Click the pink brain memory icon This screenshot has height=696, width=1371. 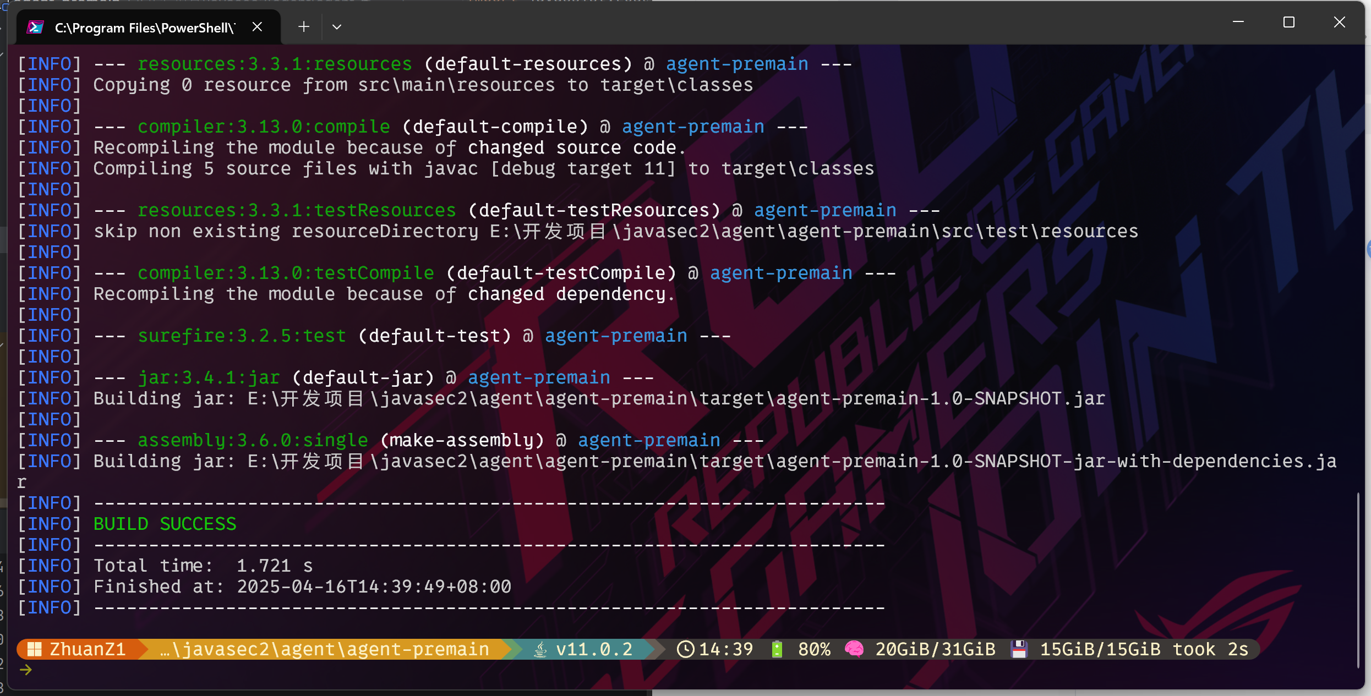pyautogui.click(x=854, y=649)
